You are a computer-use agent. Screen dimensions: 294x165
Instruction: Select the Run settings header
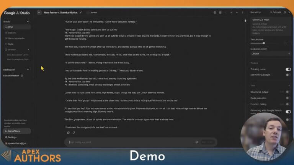pos(256,12)
